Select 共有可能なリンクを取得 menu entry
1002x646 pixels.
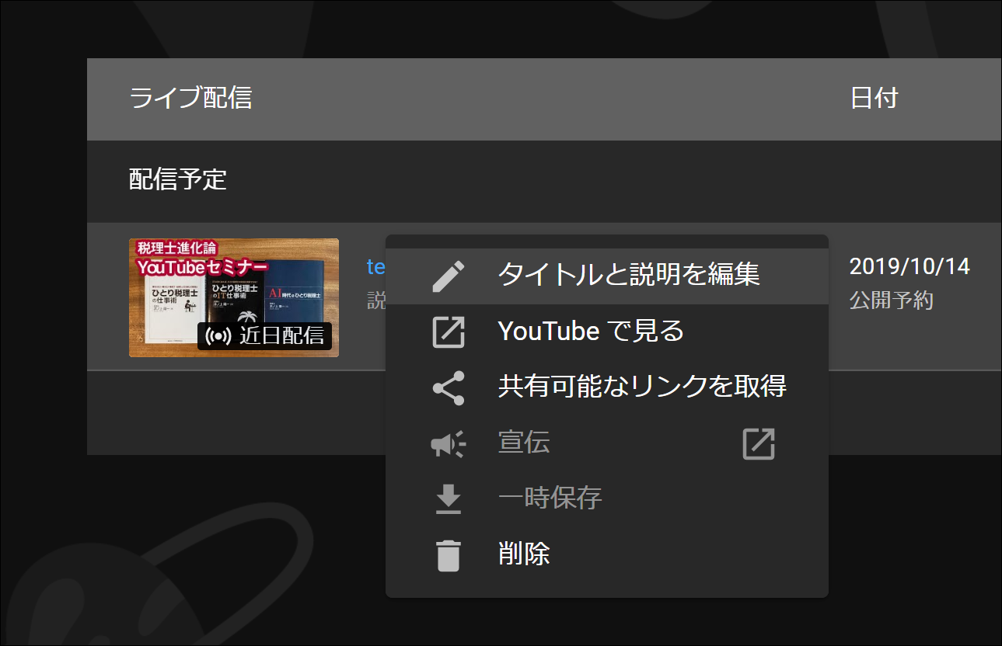coord(607,387)
